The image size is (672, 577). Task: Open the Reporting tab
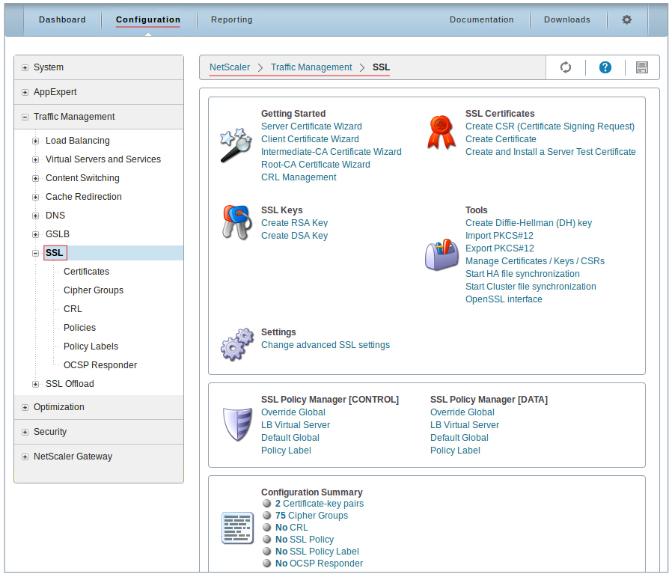[x=231, y=19]
